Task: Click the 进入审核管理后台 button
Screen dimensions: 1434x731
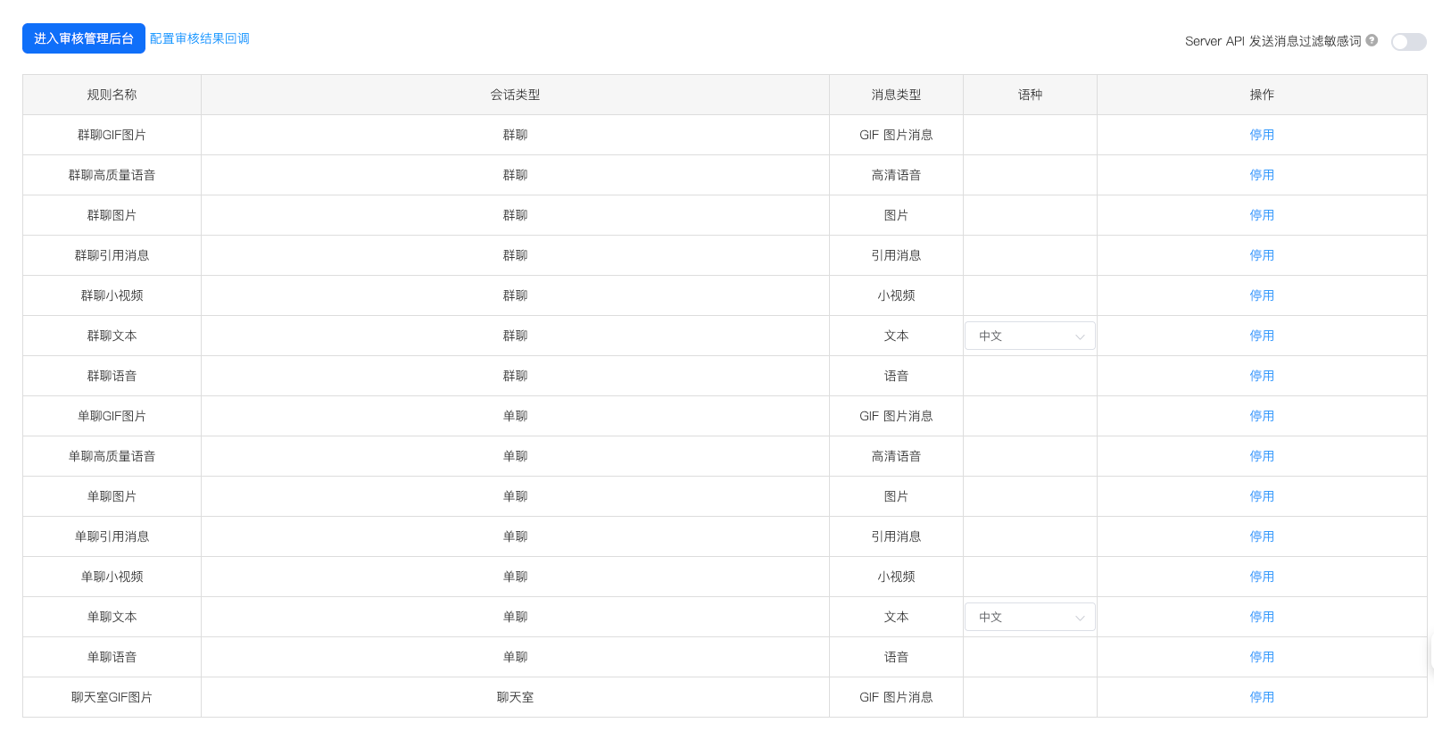Action: tap(84, 38)
